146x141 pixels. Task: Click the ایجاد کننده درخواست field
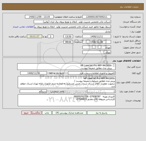coord(72,27)
